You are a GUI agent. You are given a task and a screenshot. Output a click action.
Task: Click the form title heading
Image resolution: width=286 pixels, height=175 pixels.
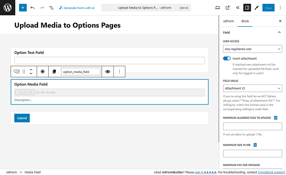tap(68, 25)
